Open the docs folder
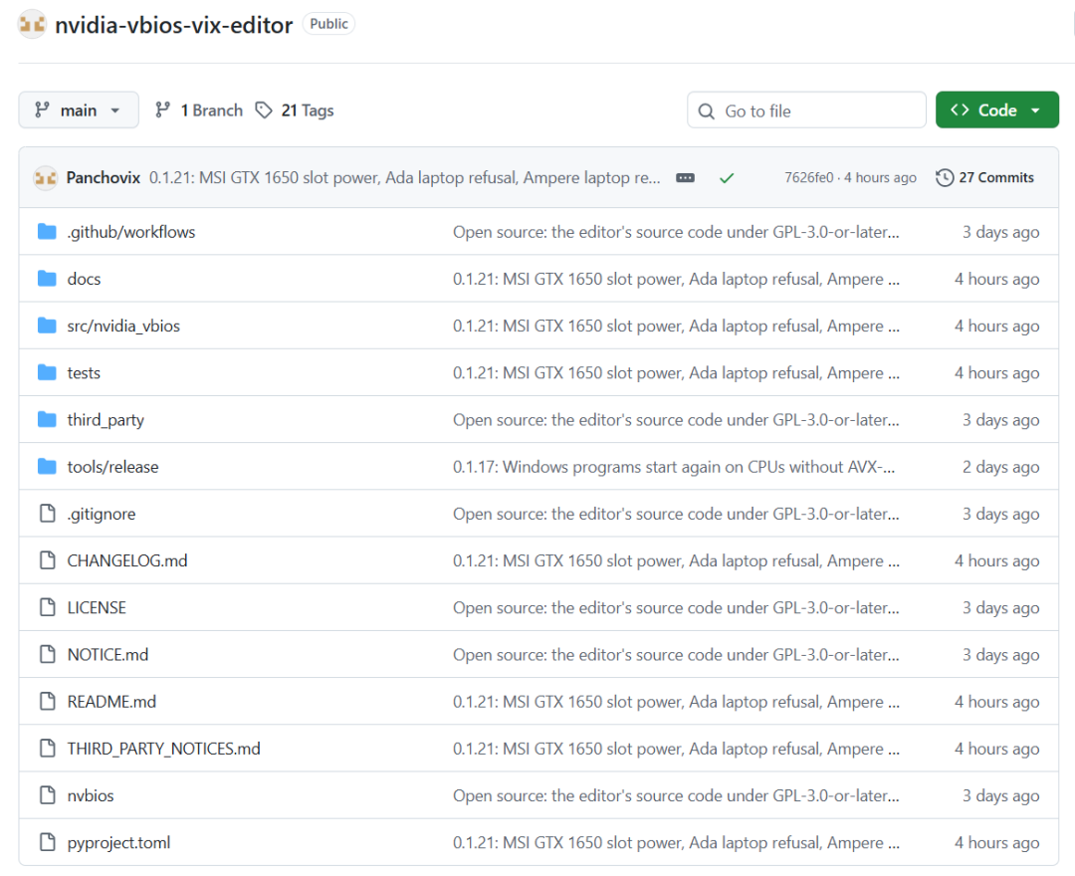1075x876 pixels. (84, 279)
